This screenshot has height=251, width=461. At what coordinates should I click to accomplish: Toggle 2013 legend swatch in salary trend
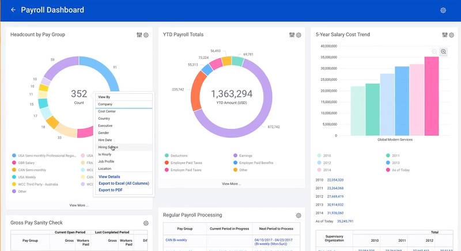(388, 163)
